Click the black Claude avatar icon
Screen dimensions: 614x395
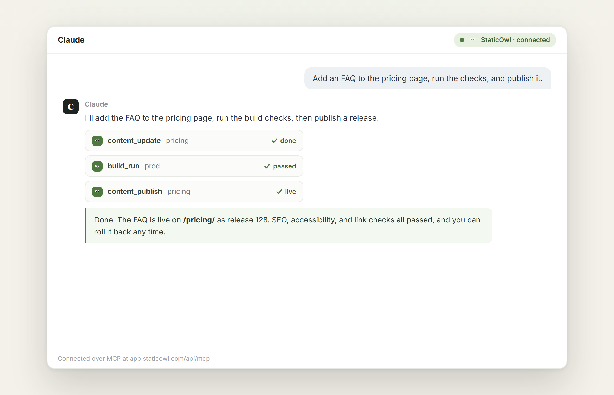[x=71, y=107]
